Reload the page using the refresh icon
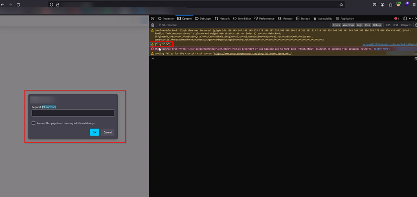This screenshot has height=197, width=417. coord(18,4)
